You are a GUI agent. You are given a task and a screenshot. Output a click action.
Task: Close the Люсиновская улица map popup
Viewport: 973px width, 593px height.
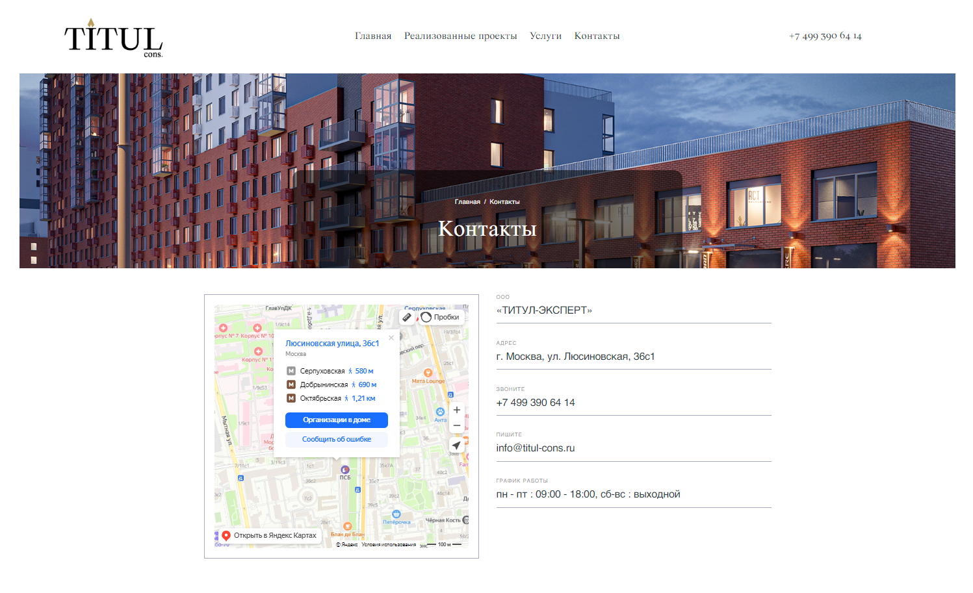coord(391,338)
